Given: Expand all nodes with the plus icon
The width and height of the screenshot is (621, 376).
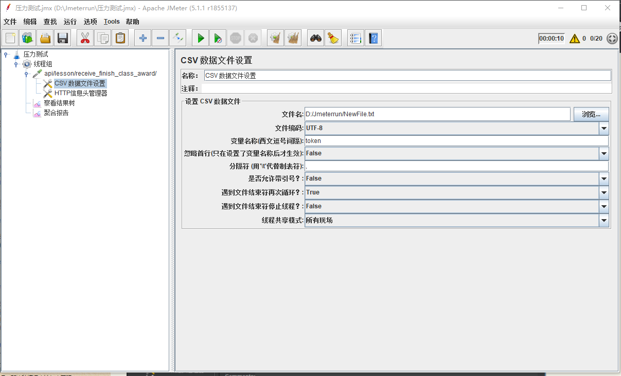Looking at the screenshot, I should pos(143,38).
